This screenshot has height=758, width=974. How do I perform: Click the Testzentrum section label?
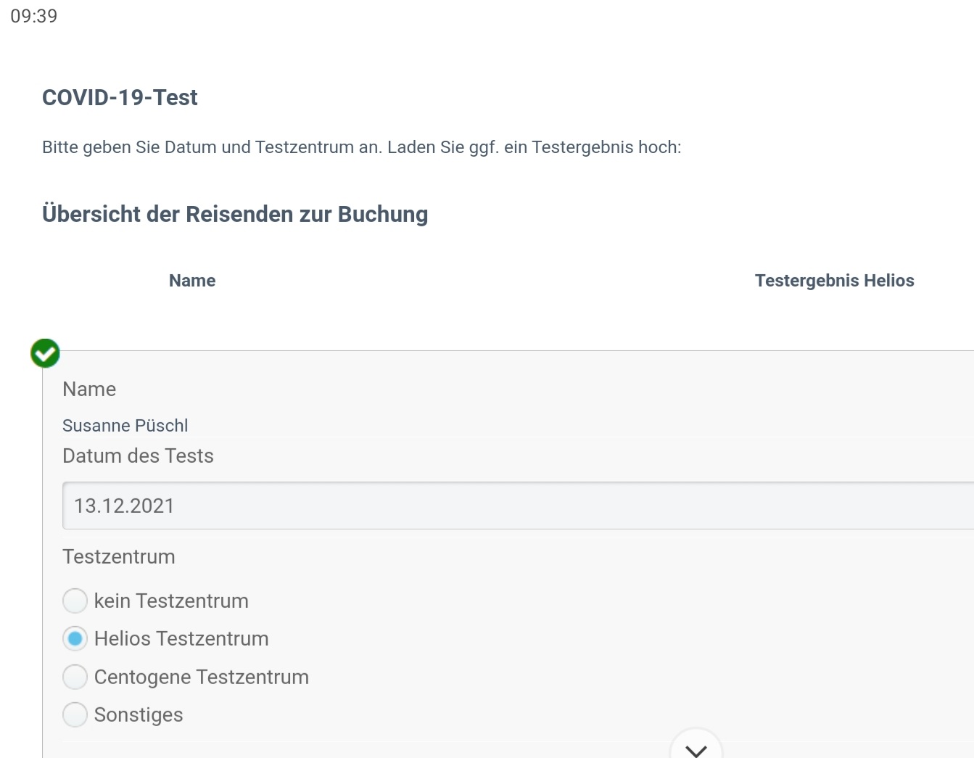click(x=119, y=556)
